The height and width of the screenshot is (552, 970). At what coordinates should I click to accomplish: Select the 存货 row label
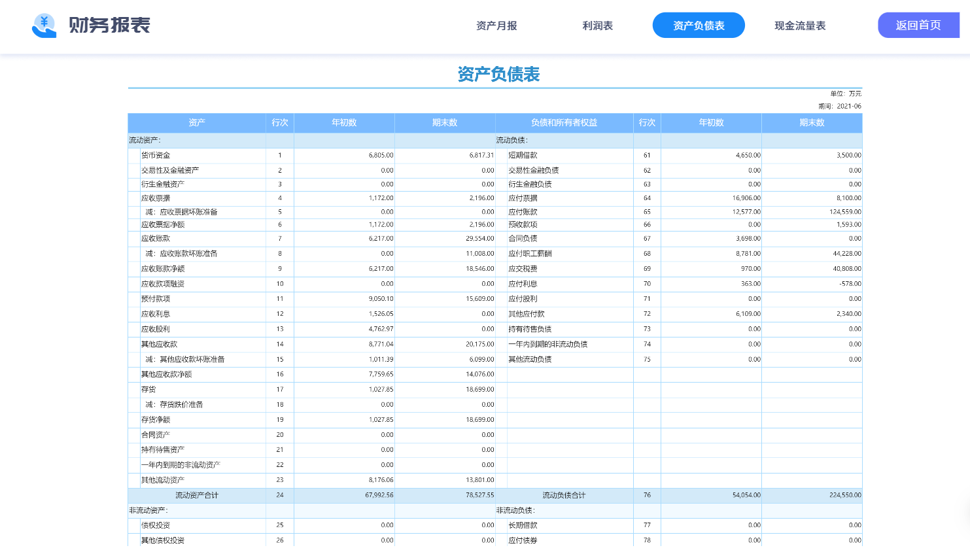(x=148, y=389)
